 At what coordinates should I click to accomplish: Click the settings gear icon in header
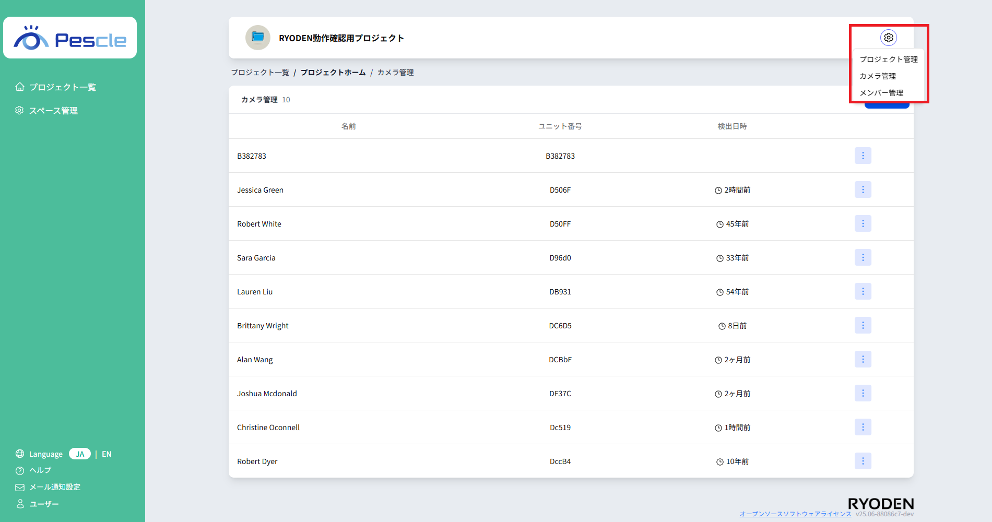click(x=888, y=38)
